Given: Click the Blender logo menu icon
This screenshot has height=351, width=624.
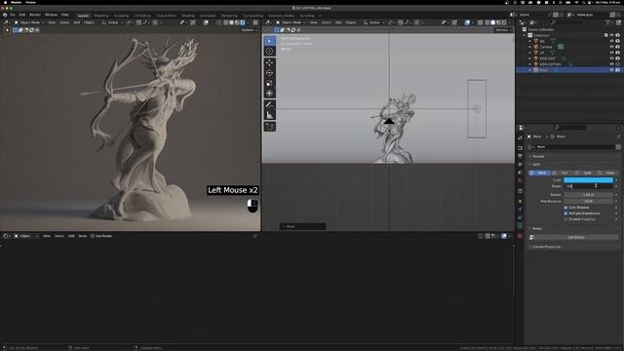Looking at the screenshot, I should tap(5, 15).
